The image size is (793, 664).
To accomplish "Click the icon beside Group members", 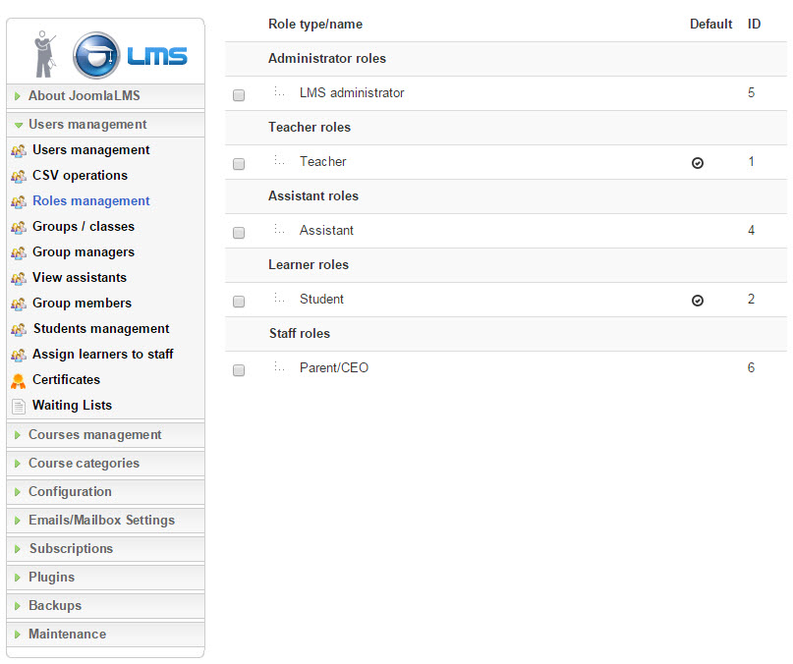I will pyautogui.click(x=19, y=304).
